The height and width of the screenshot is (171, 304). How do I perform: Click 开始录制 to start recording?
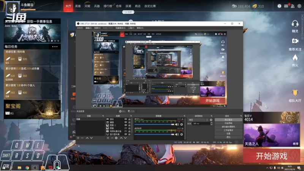click(x=228, y=123)
